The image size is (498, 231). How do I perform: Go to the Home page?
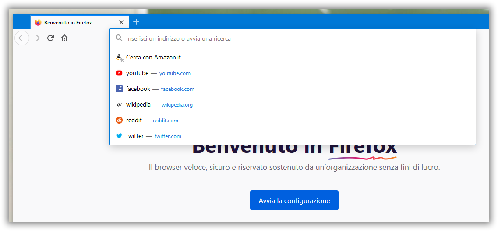click(x=64, y=38)
